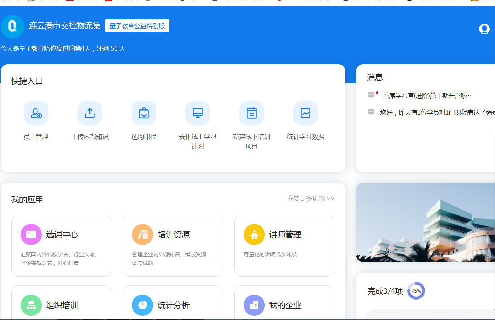Click the 新建线下培训项目 calendar icon
The image size is (495, 320).
[x=252, y=113]
